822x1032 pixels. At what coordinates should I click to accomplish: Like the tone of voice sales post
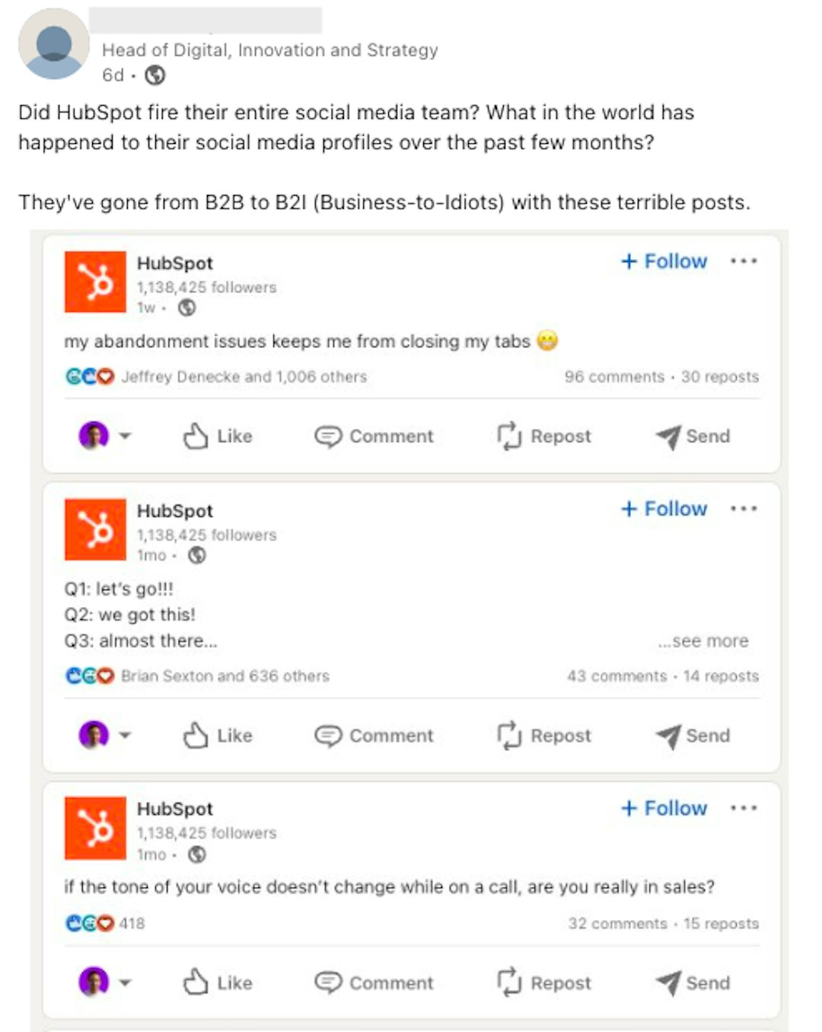point(218,983)
